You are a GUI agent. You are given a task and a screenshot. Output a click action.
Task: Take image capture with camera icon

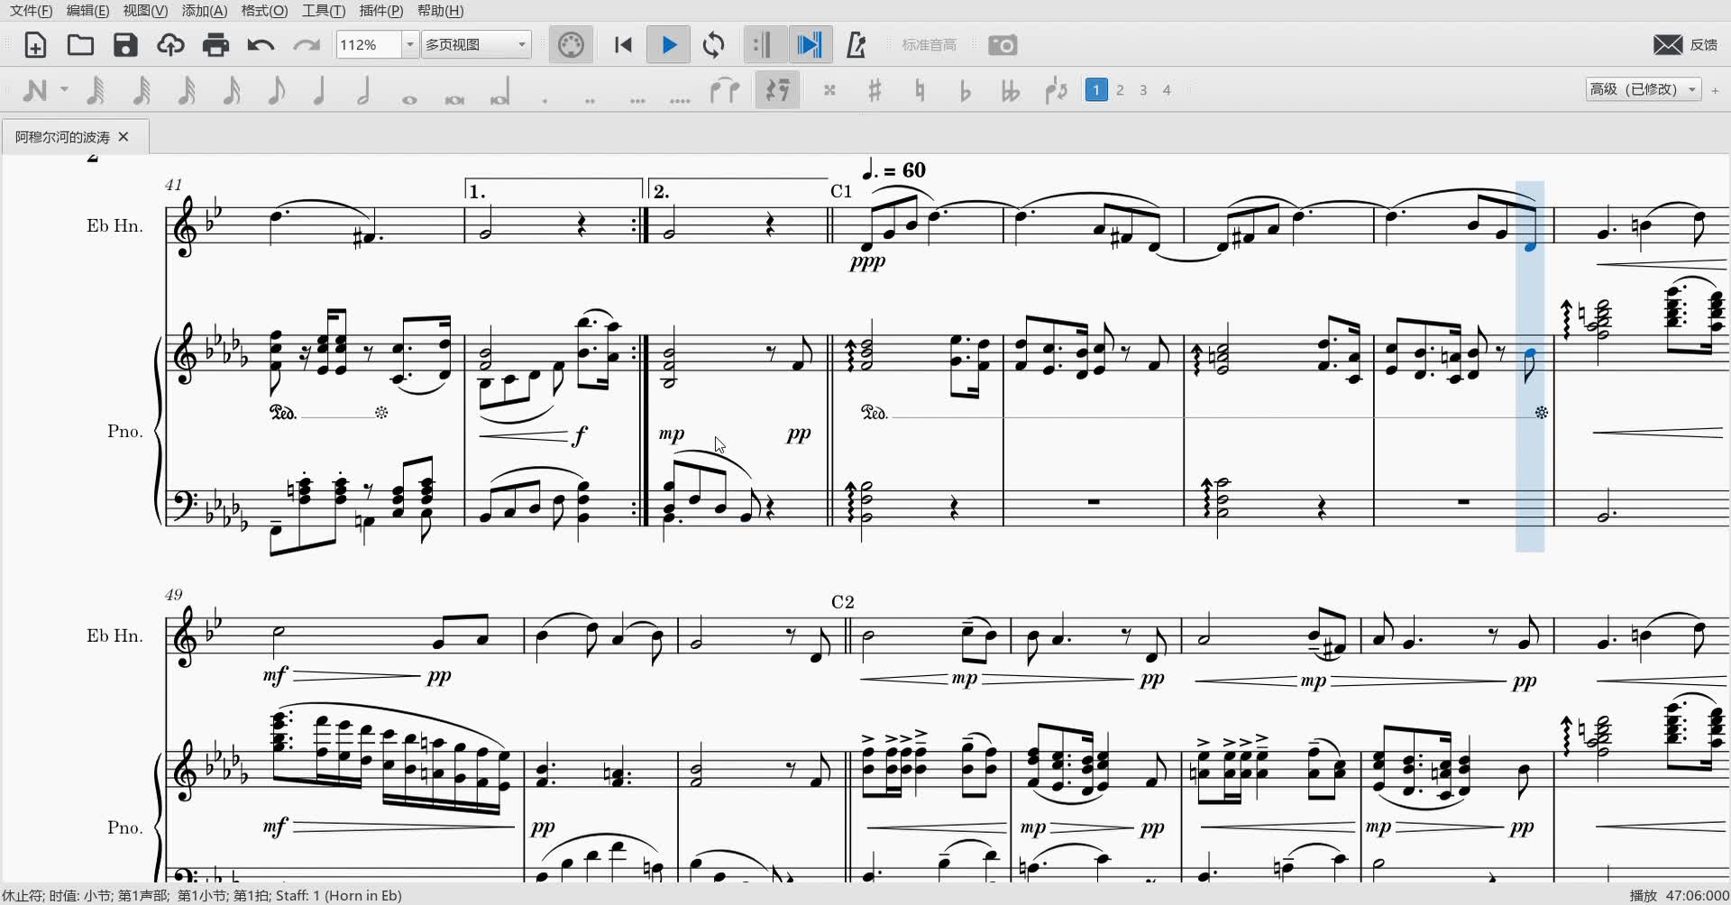pyautogui.click(x=1003, y=45)
